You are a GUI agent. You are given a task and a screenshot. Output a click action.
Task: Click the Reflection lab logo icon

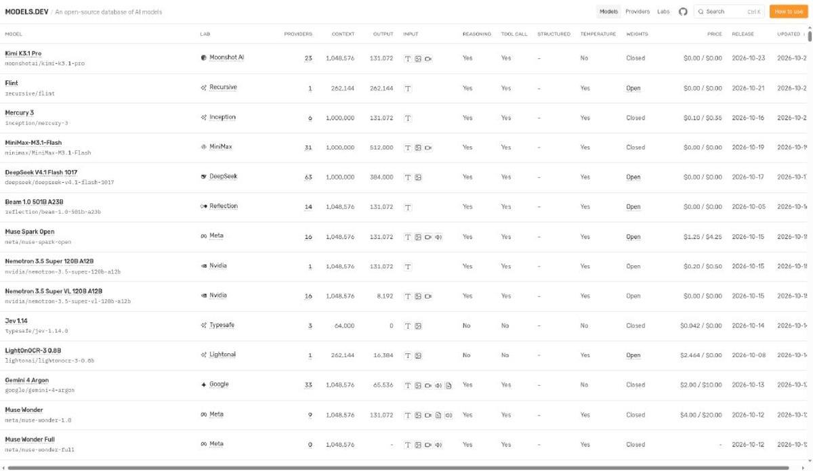tap(203, 206)
